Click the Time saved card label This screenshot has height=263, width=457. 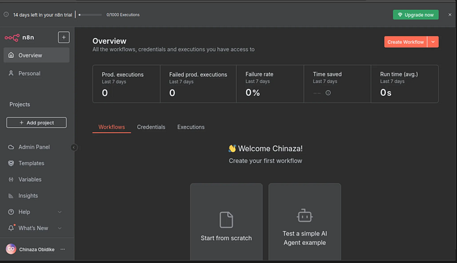click(327, 74)
